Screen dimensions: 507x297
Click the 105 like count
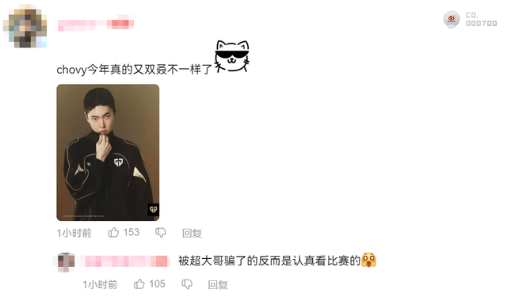[157, 284]
